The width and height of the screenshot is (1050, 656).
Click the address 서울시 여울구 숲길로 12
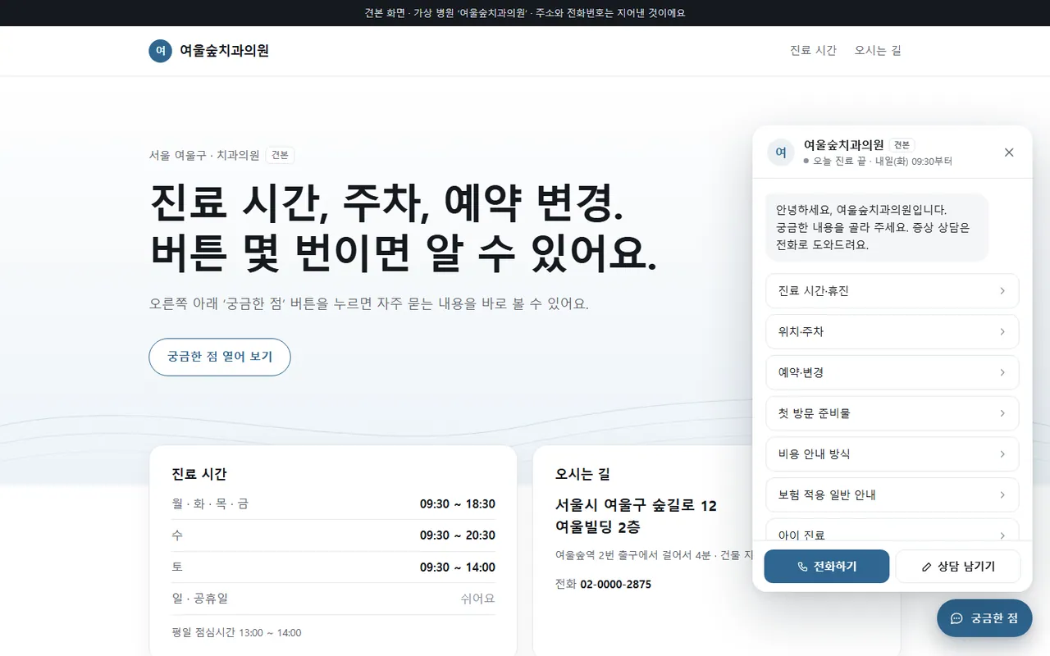[x=636, y=506]
